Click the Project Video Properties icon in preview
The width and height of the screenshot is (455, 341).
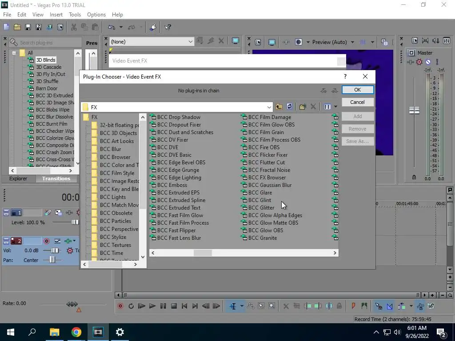pyautogui.click(x=258, y=42)
